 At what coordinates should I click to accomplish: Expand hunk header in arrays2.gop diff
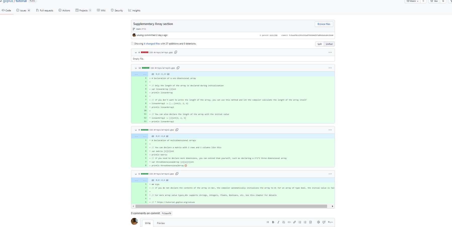click(x=140, y=136)
